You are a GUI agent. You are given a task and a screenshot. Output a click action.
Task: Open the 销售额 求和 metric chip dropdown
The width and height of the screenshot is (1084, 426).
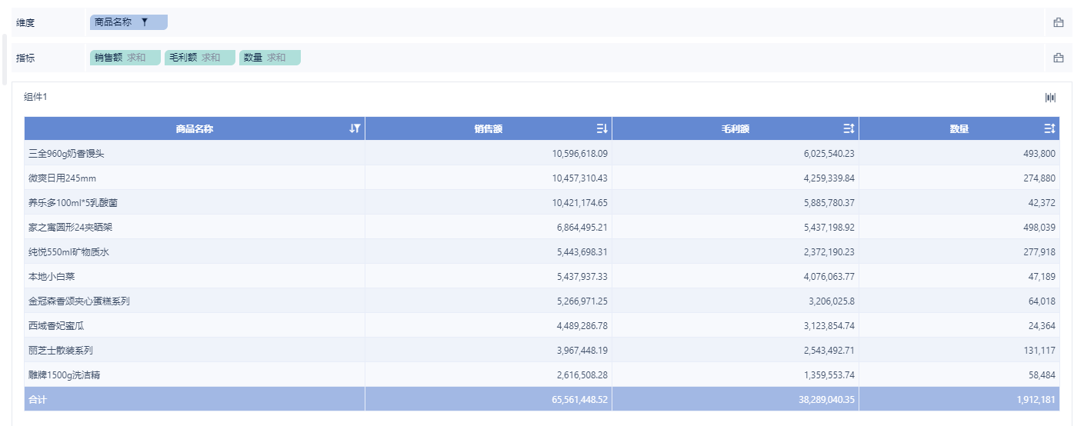125,58
